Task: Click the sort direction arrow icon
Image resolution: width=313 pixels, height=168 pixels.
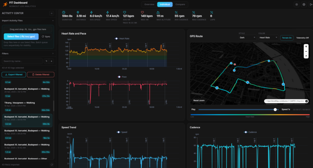Action: [51, 61]
